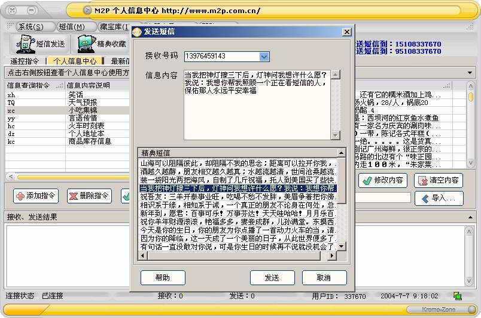This screenshot has width=481, height=318.
Task: Expand the 接收号码 dropdown arrow
Action: [264, 56]
